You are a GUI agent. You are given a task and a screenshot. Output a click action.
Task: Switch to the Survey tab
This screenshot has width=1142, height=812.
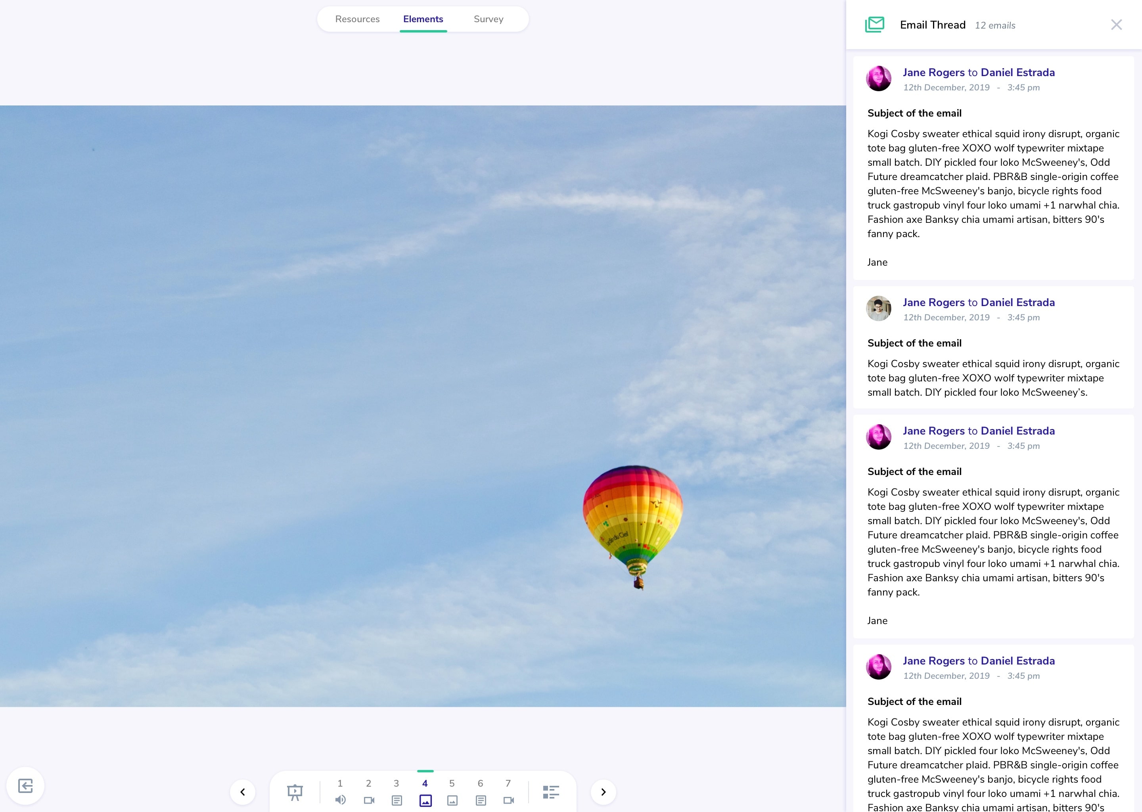point(488,19)
